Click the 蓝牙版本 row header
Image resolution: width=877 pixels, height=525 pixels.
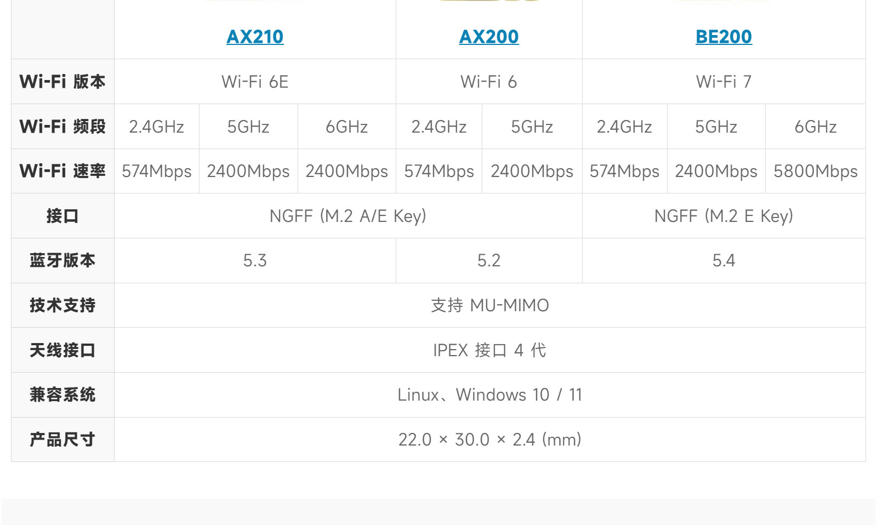62,260
